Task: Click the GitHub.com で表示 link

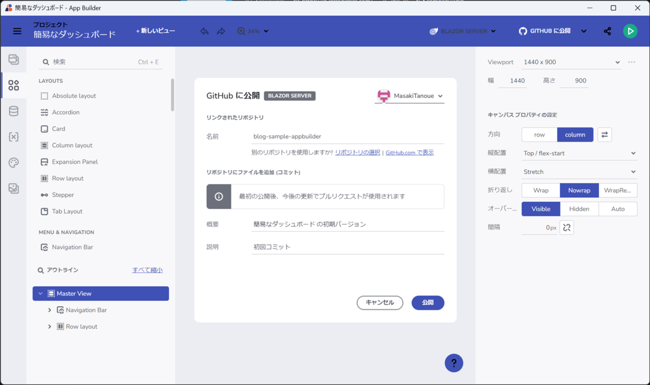Action: click(x=409, y=153)
